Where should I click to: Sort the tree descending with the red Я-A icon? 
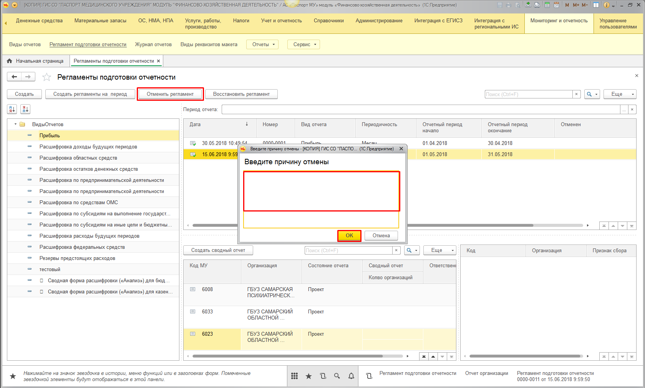[x=25, y=109]
